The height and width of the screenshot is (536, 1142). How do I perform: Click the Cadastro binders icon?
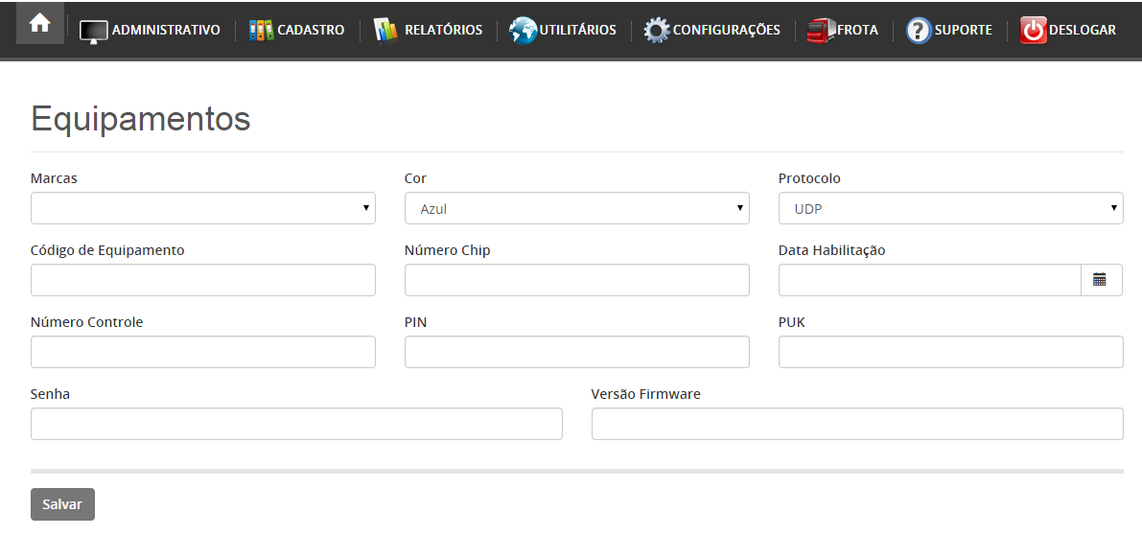[x=262, y=30]
